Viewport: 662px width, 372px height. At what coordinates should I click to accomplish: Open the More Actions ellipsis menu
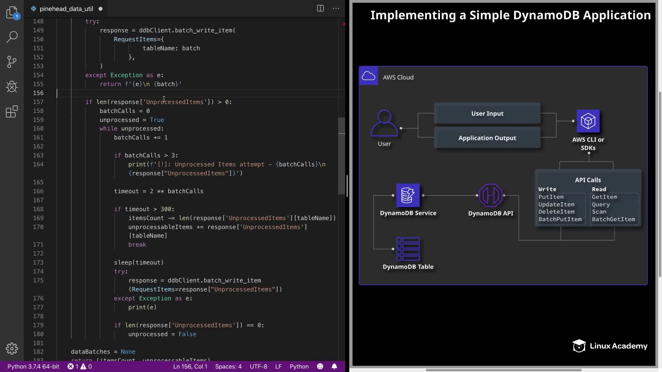click(336, 9)
